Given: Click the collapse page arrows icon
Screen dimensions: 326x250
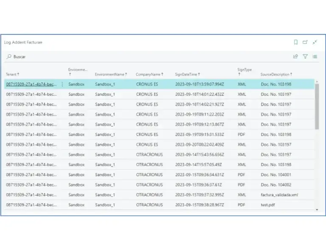Looking at the screenshot, I should click(315, 42).
